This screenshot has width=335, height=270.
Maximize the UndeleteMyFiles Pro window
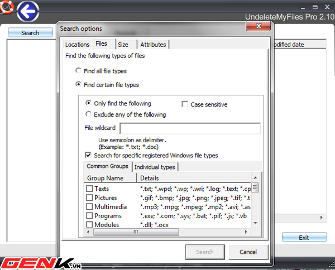315,7
